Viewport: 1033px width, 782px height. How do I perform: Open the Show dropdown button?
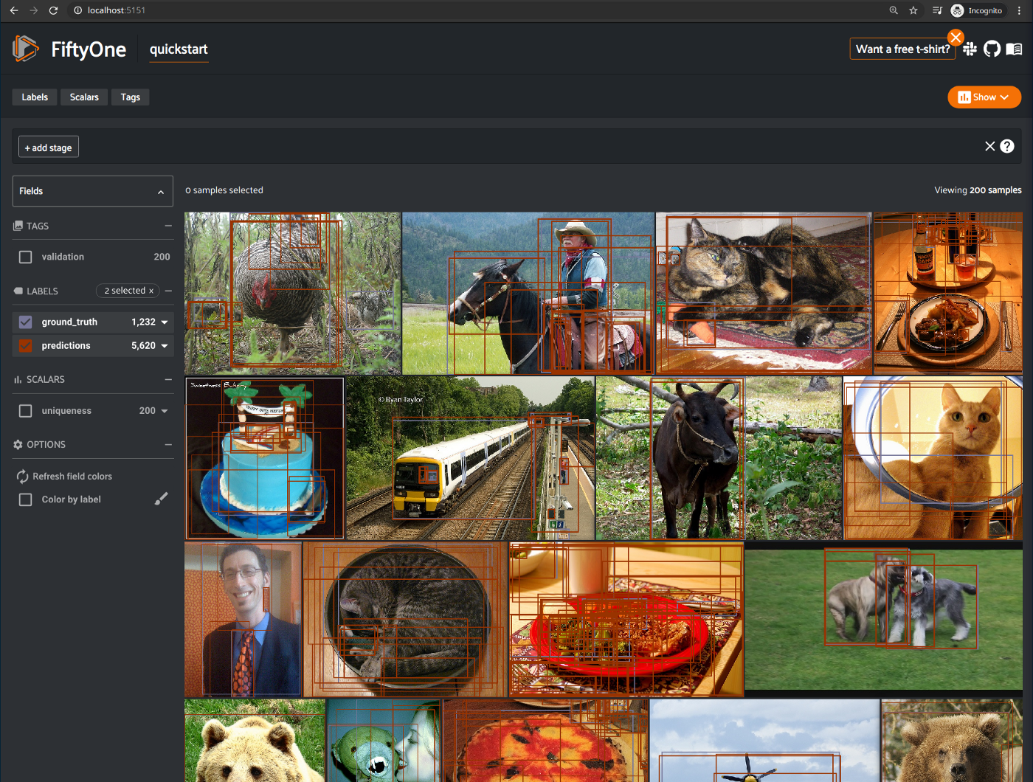(x=984, y=97)
